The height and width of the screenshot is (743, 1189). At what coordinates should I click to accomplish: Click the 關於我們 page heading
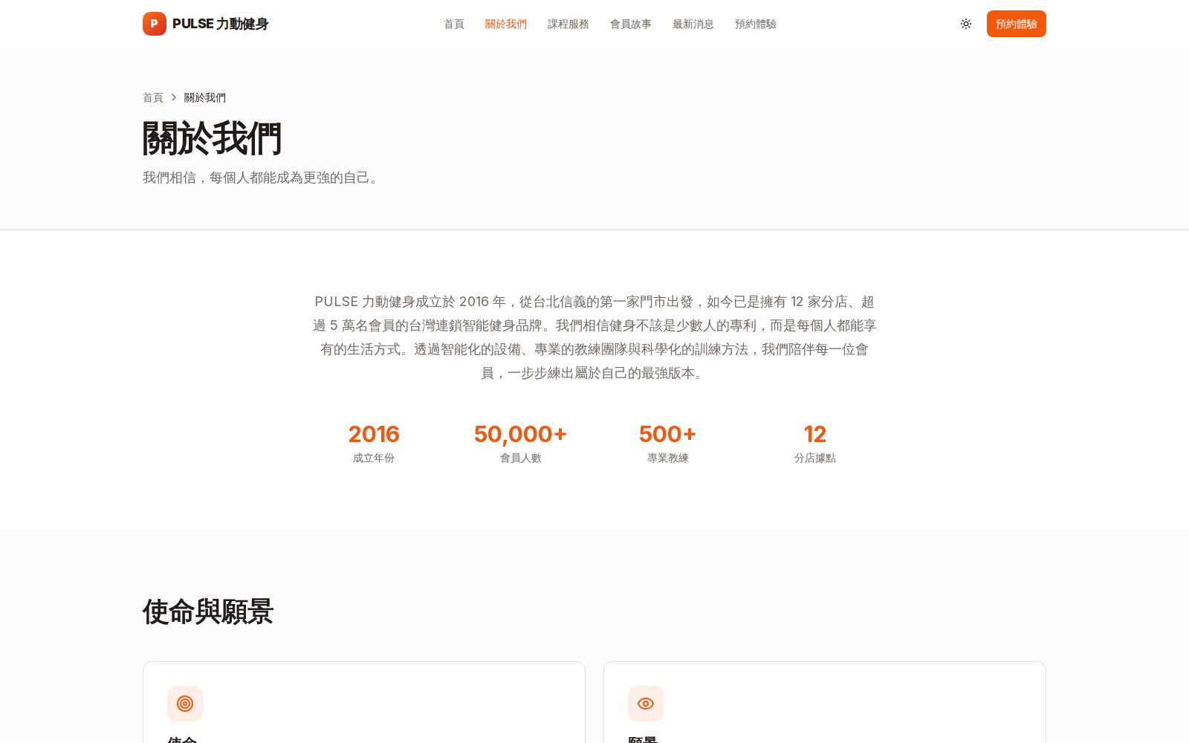point(212,139)
